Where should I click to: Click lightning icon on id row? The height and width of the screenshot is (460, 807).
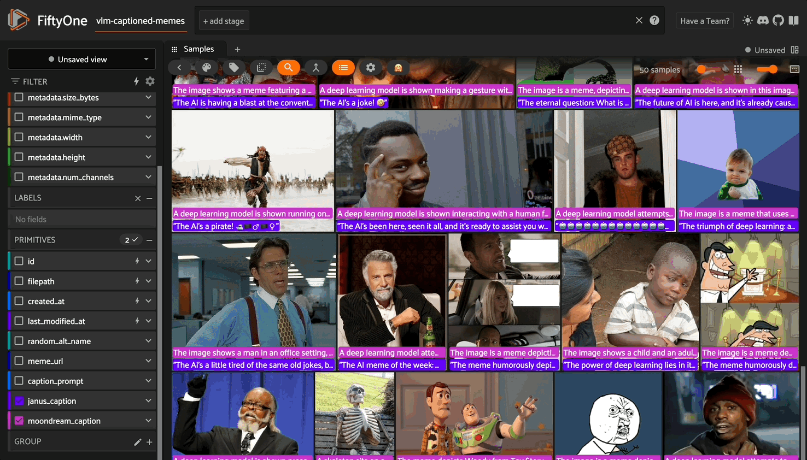click(137, 261)
